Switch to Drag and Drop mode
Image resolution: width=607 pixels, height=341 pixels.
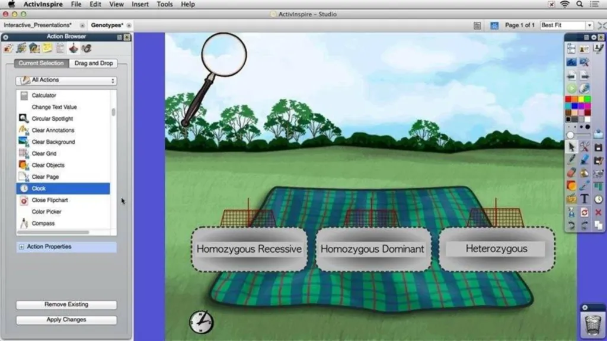[x=93, y=63]
